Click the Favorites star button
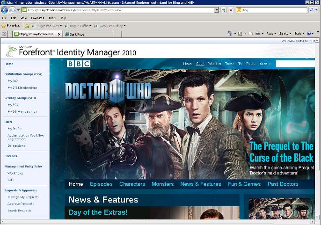 [11, 26]
